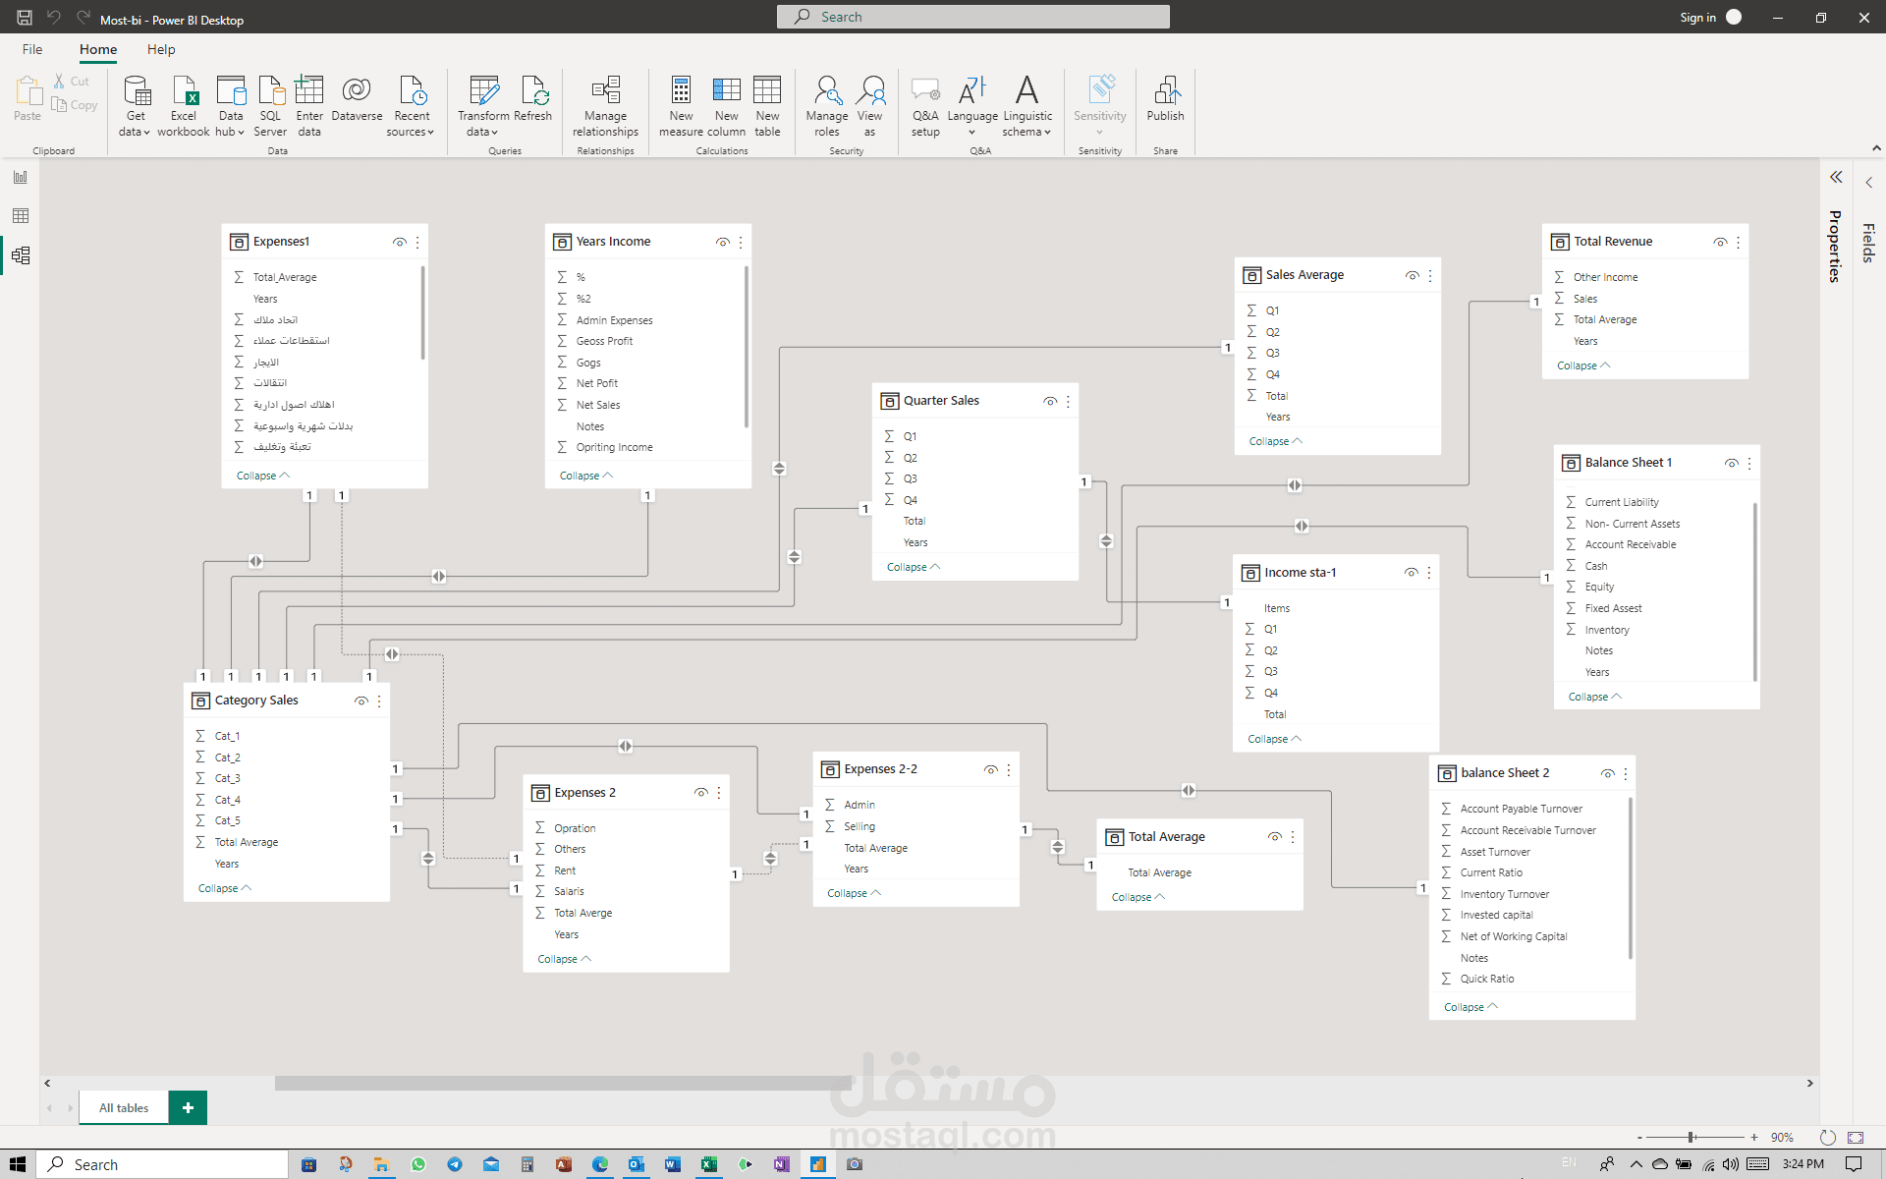This screenshot has height=1179, width=1886.
Task: Switch to Report view in left sidebar
Action: pos(21,177)
